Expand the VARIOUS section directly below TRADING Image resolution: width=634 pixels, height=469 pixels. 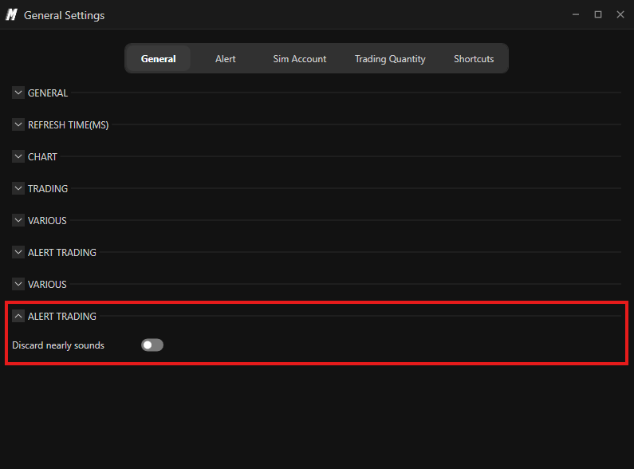(18, 220)
